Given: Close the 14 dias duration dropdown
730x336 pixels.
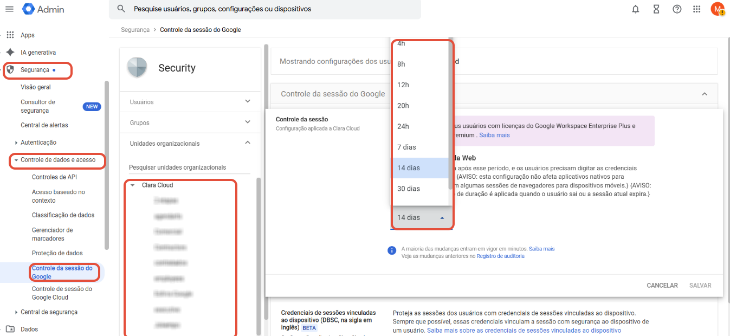Looking at the screenshot, I should point(421,217).
